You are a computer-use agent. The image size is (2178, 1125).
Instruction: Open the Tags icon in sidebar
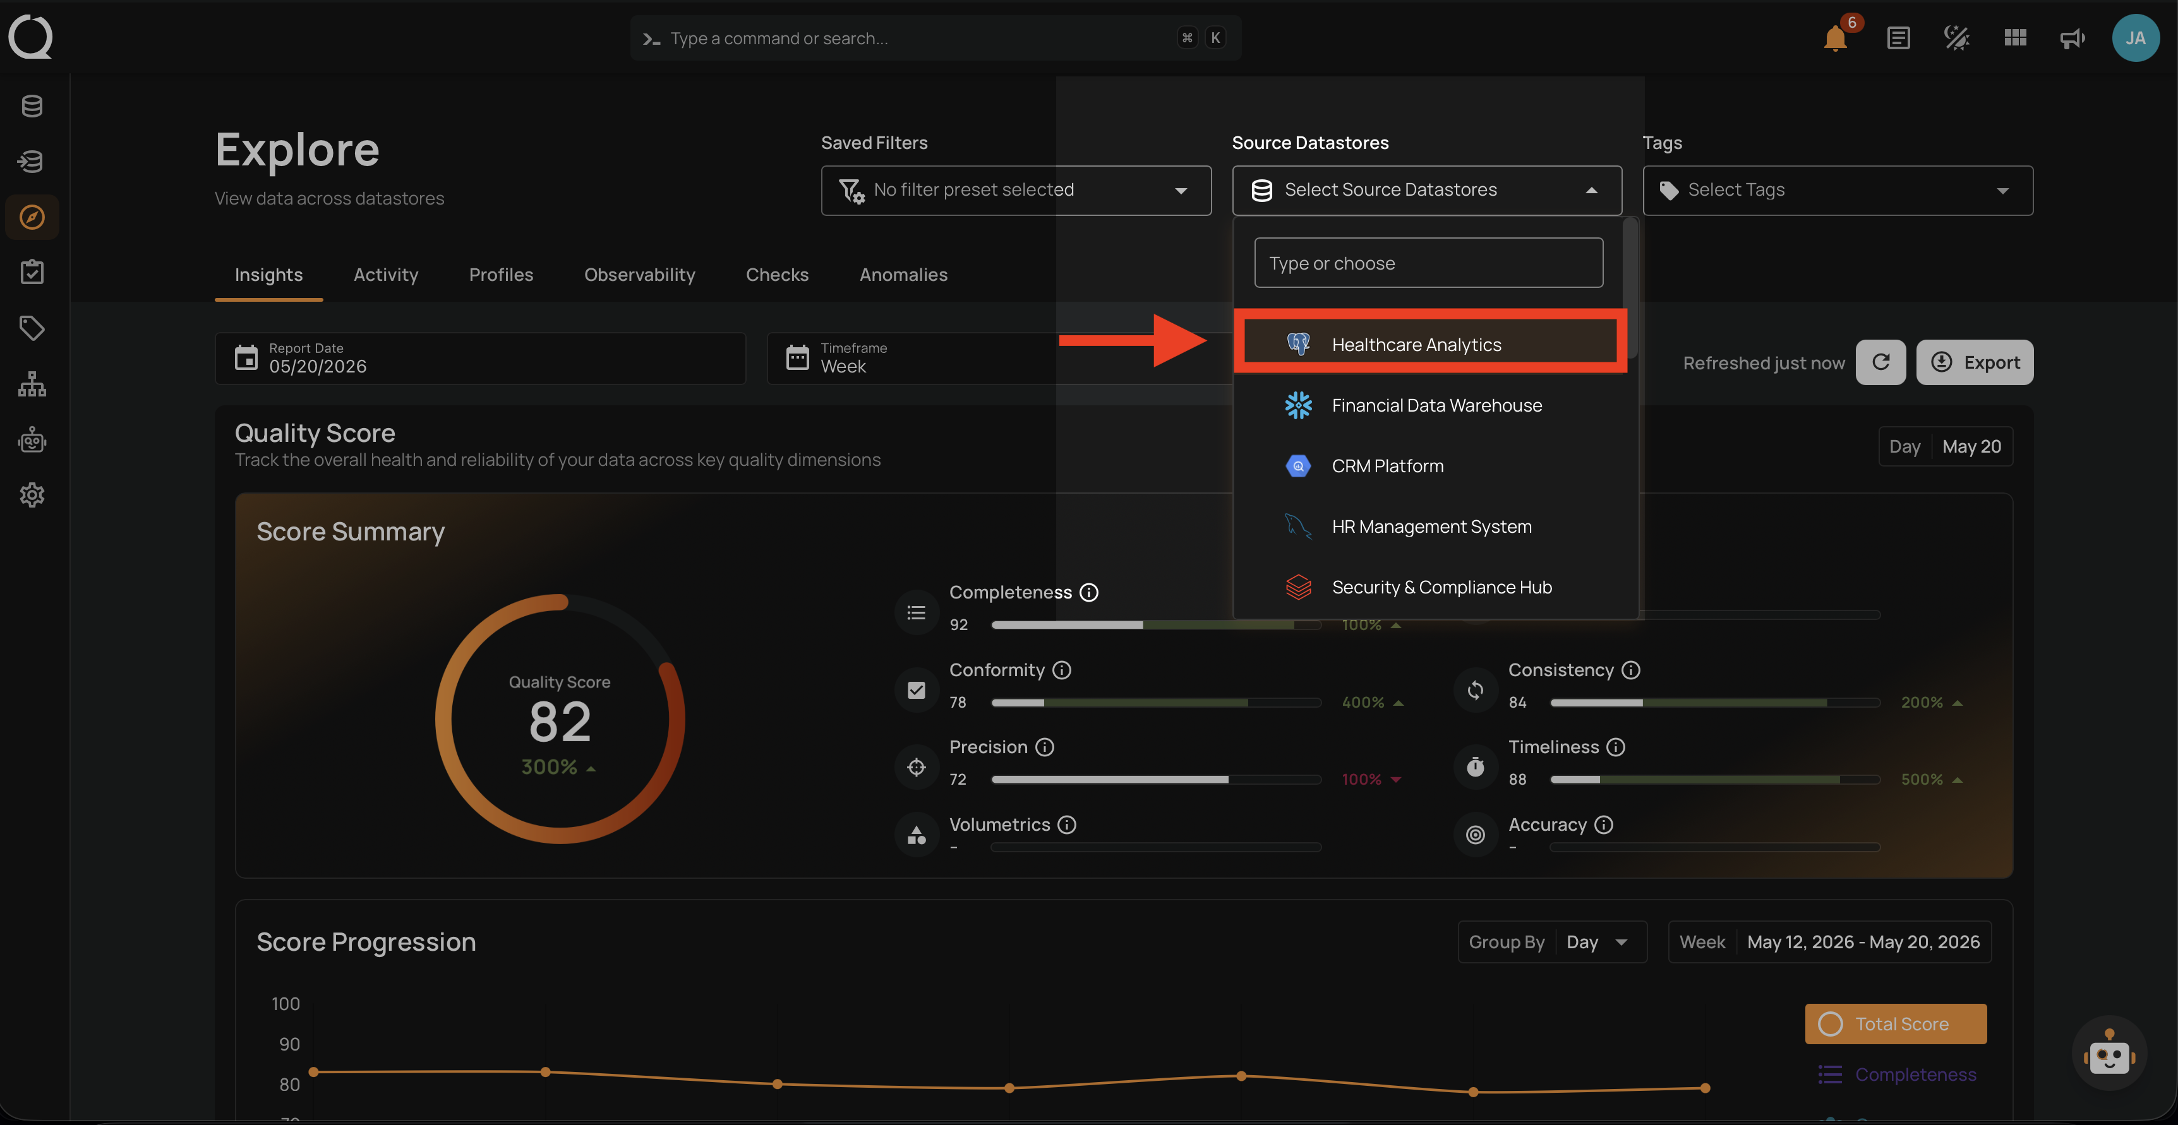[32, 328]
